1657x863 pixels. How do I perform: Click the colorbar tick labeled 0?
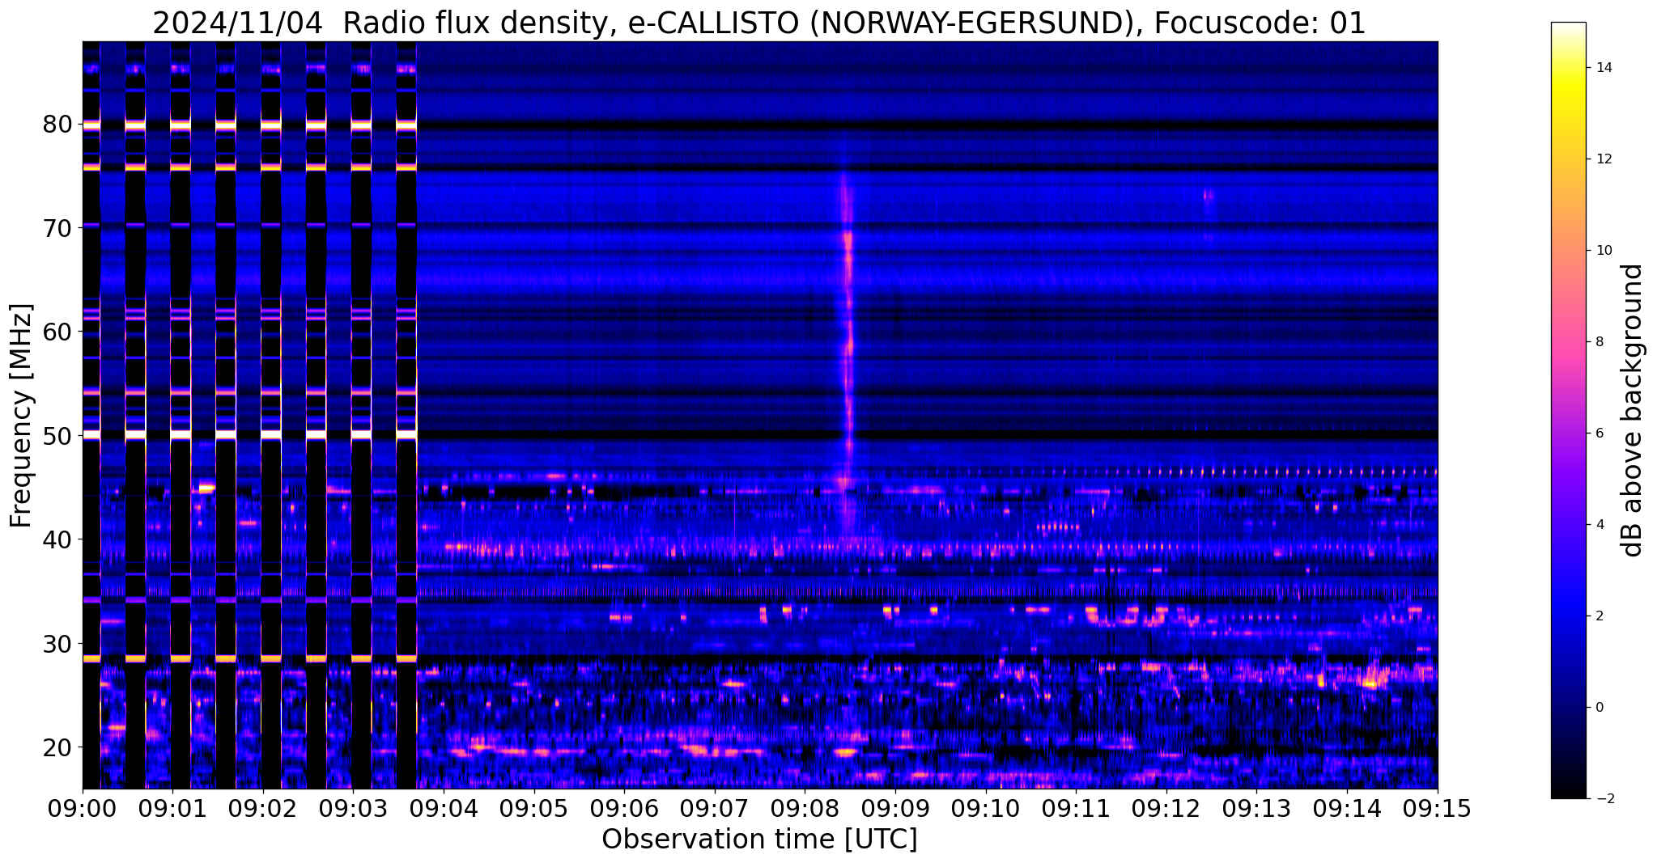pos(1599,708)
